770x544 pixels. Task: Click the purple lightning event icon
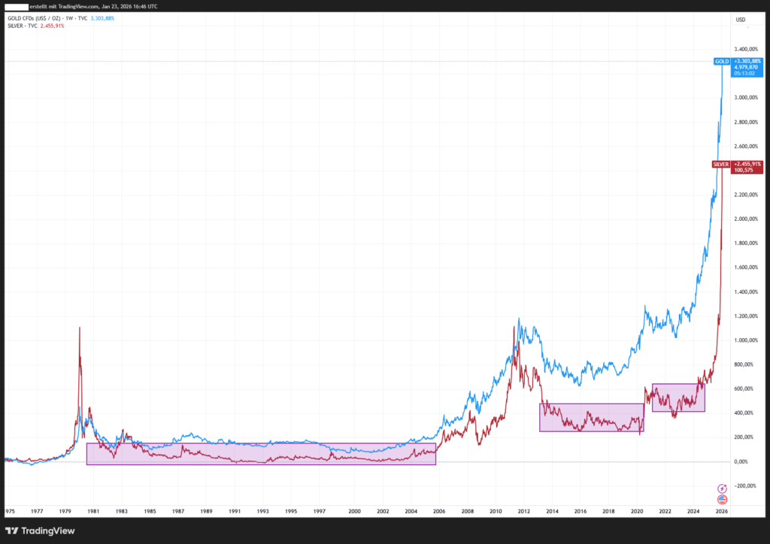click(x=722, y=488)
